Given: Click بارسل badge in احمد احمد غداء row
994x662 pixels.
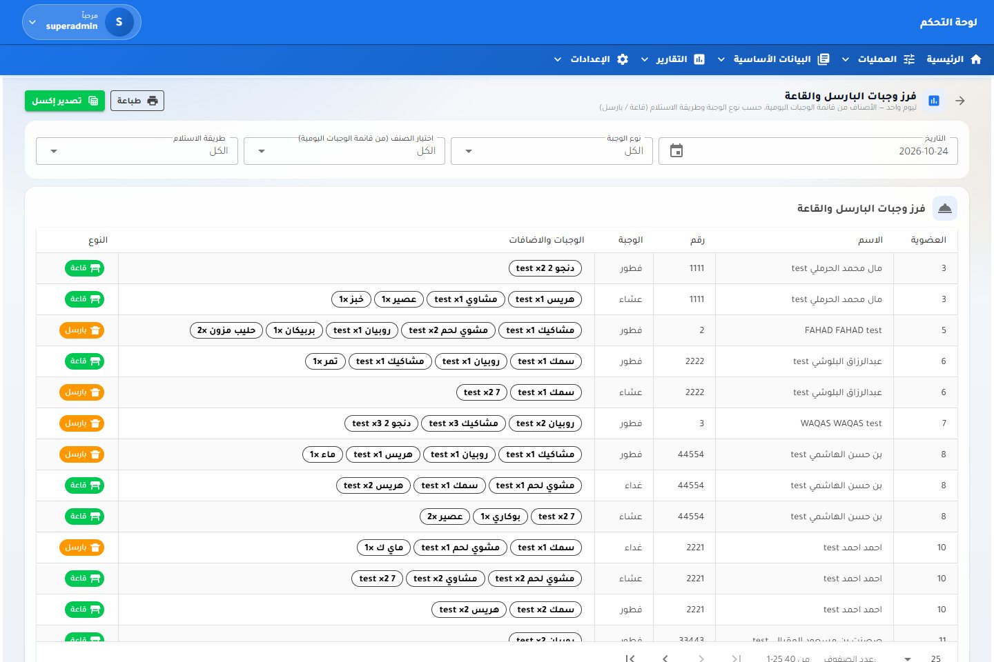Looking at the screenshot, I should (x=81, y=548).
